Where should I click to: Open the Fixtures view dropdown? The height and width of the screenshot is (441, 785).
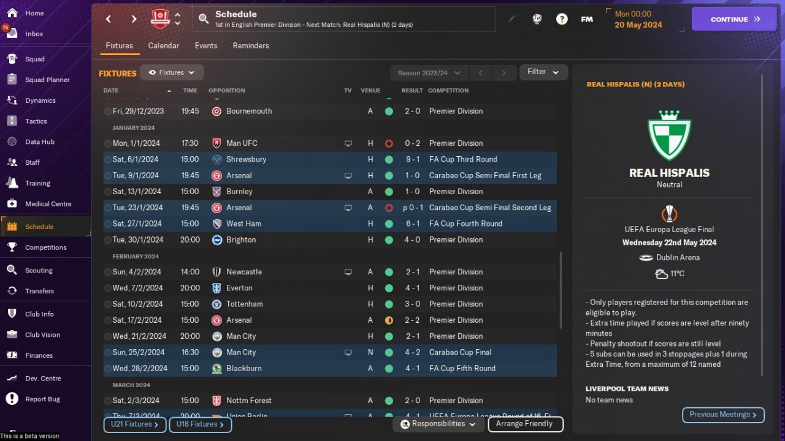pos(172,72)
